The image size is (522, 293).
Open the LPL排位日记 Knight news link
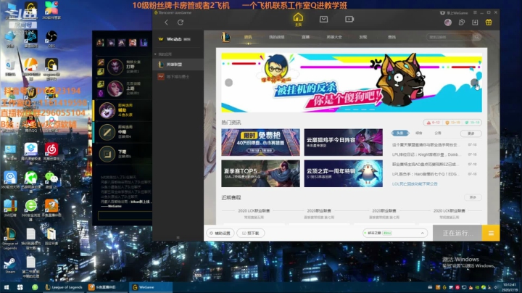[426, 154]
